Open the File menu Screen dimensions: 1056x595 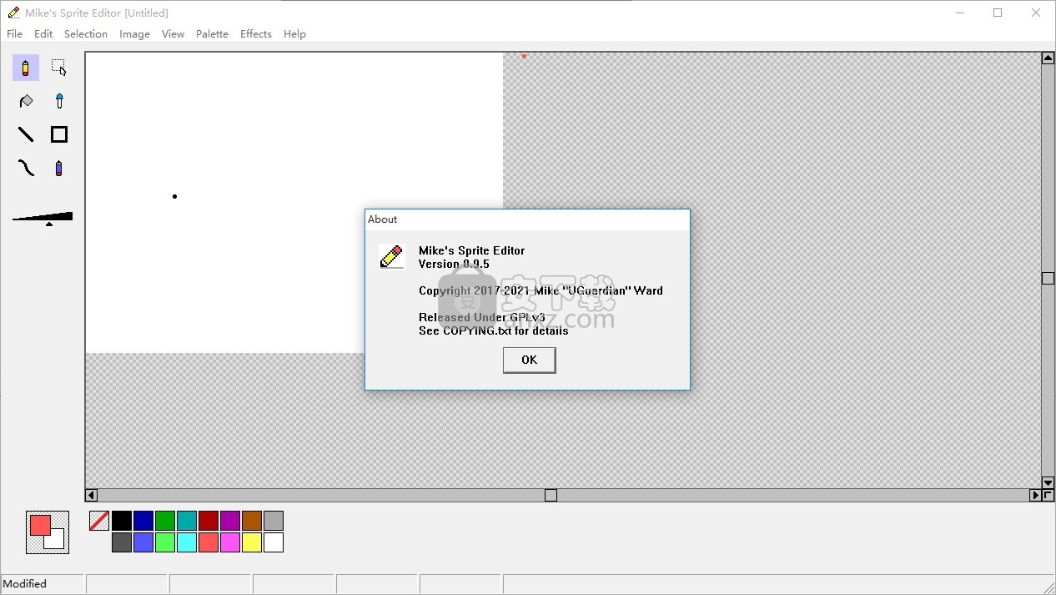click(14, 34)
